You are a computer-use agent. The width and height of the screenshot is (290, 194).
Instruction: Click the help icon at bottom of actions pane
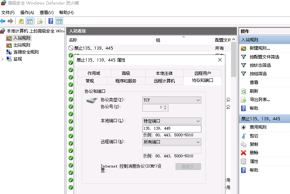click(244, 170)
